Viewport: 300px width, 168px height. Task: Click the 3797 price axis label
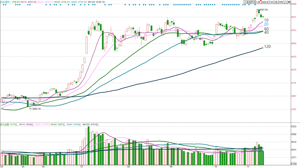pos(294,109)
